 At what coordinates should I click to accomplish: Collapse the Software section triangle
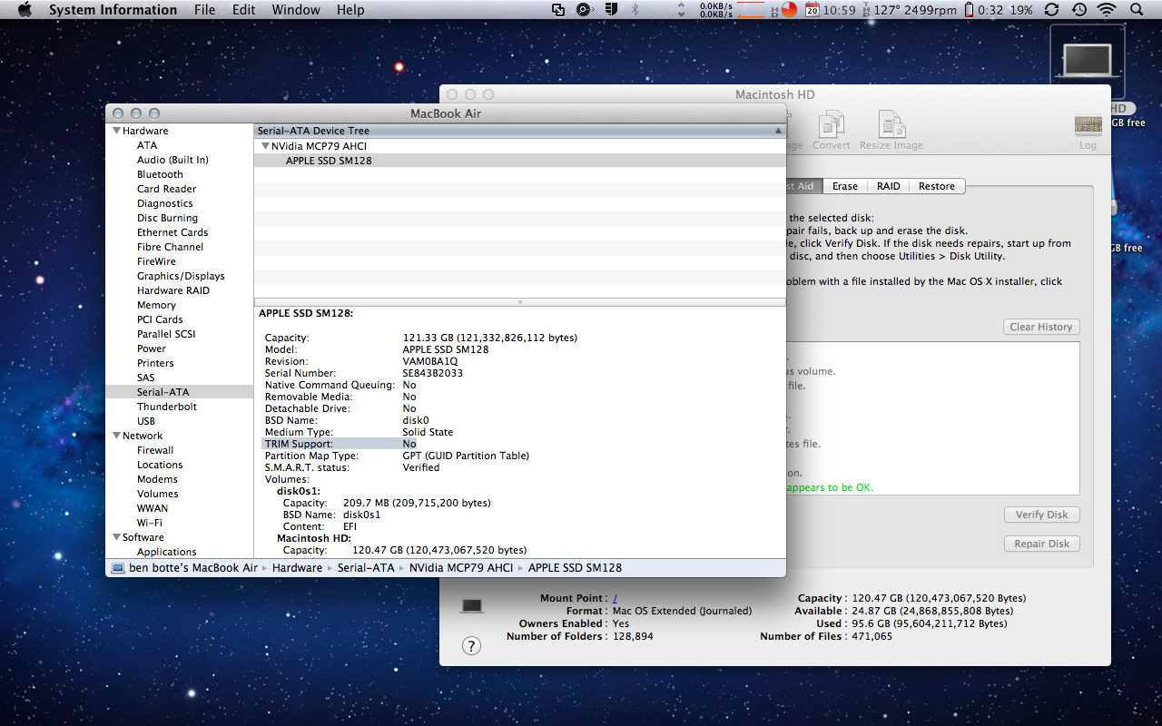tap(116, 537)
